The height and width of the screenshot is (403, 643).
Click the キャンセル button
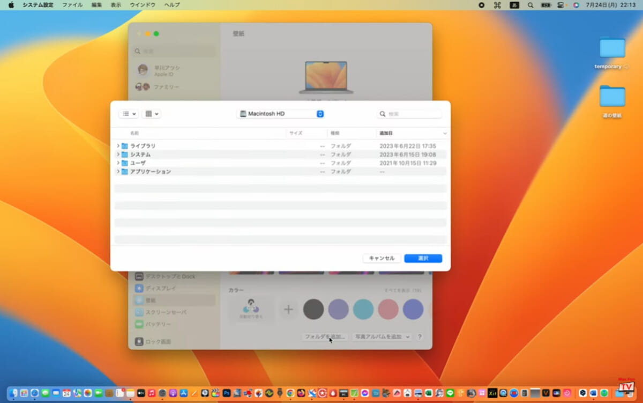click(x=382, y=258)
